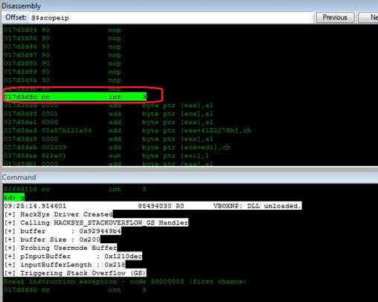Select the add instruction at 017d3da3
Image resolution: width=378 pixels, height=302 pixels.
tap(127, 131)
